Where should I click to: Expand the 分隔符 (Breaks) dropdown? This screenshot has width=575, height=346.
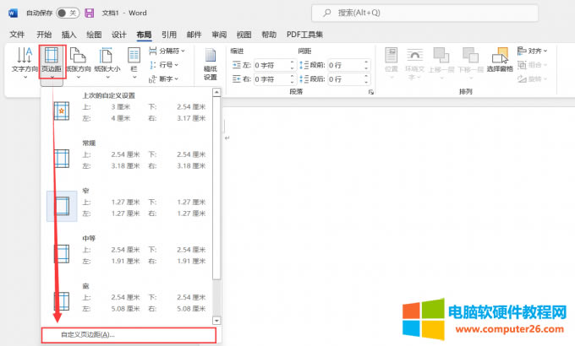(x=166, y=51)
